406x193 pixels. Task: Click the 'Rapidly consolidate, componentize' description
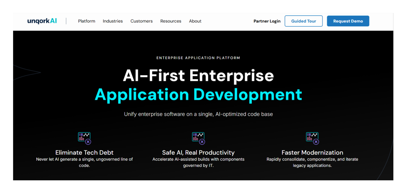[x=312, y=162]
